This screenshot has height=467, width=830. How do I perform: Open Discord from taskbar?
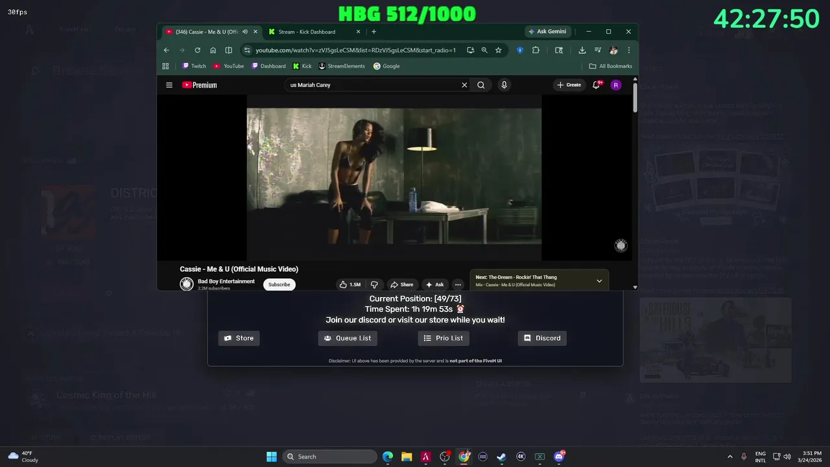tap(559, 457)
